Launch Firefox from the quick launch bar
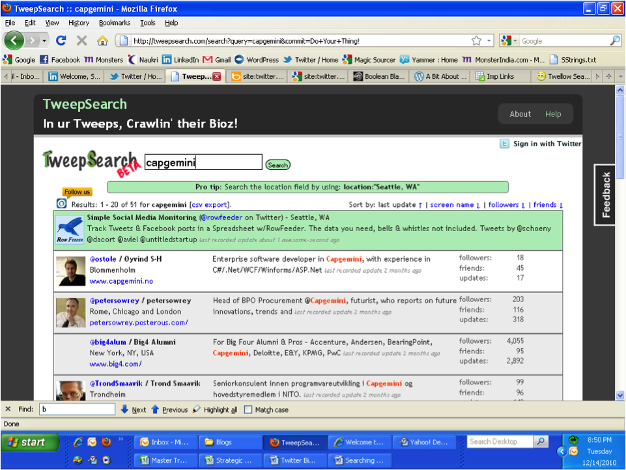This screenshot has width=626, height=470. pos(106,442)
